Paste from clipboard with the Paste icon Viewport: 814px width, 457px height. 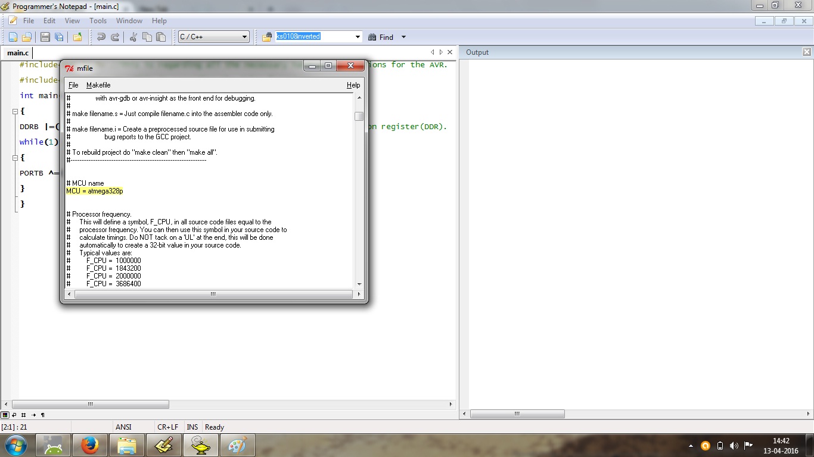(x=161, y=37)
